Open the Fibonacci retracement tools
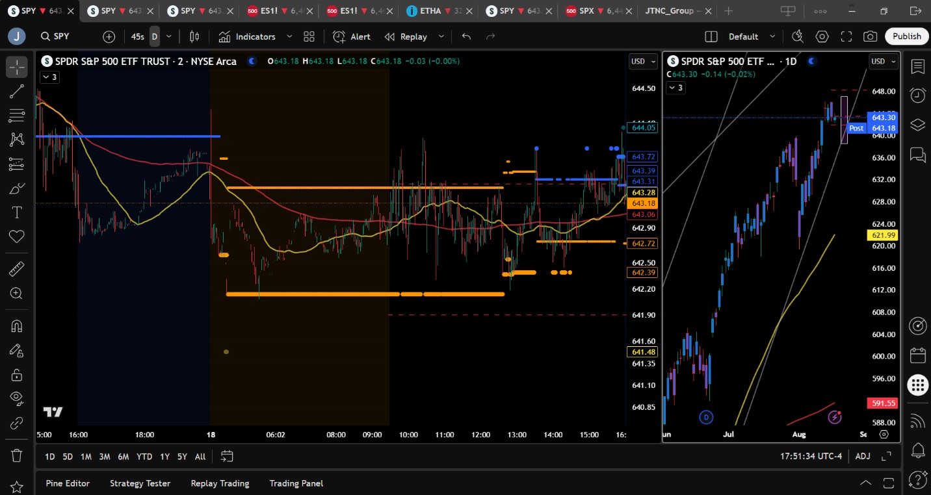 pos(17,116)
